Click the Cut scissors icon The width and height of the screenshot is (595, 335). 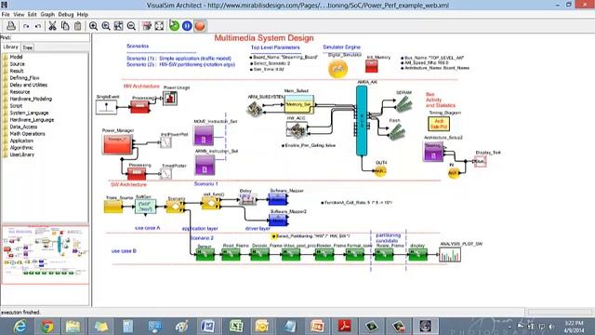pyautogui.click(x=52, y=26)
